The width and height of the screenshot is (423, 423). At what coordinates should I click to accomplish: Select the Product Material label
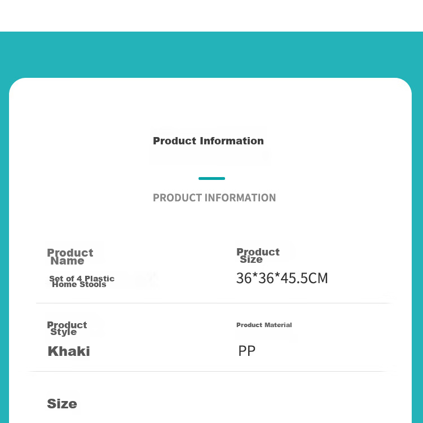[x=264, y=325]
